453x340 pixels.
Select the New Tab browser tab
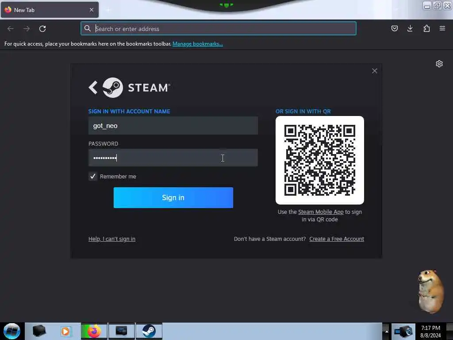(50, 10)
